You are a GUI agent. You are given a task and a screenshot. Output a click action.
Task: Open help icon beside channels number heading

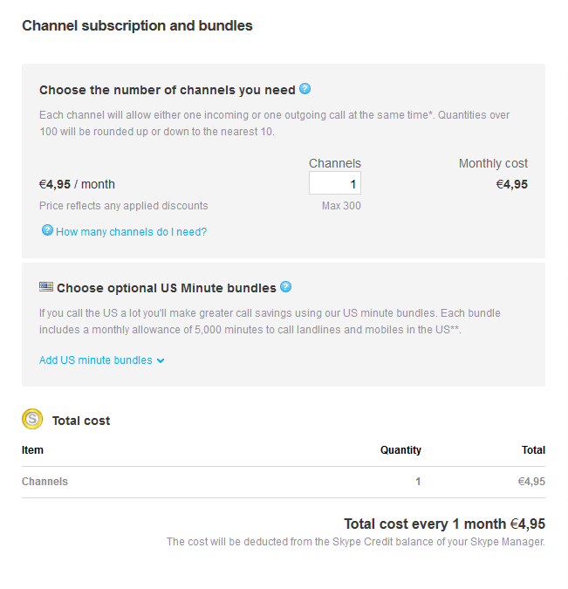(305, 89)
